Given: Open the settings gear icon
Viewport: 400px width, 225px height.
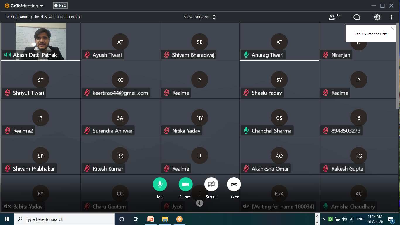Looking at the screenshot, I should point(377,17).
